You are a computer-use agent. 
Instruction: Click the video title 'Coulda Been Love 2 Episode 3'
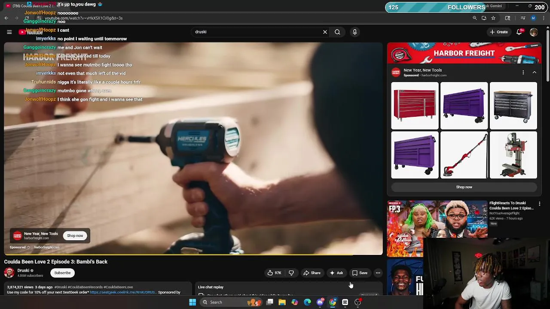56,262
